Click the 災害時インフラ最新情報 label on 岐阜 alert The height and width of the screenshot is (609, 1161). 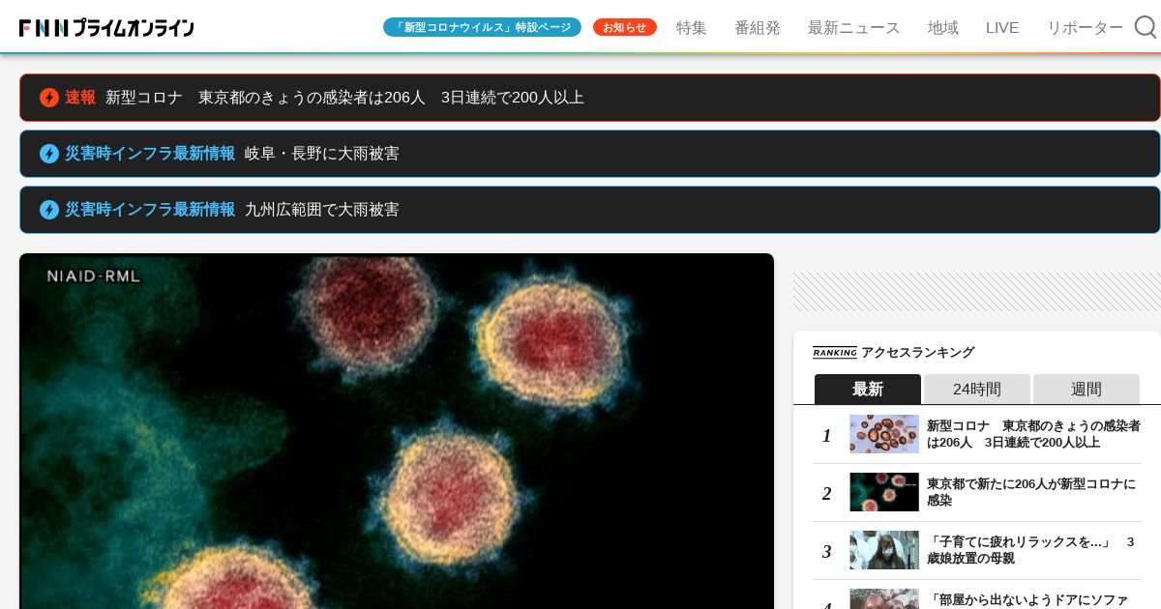click(150, 154)
